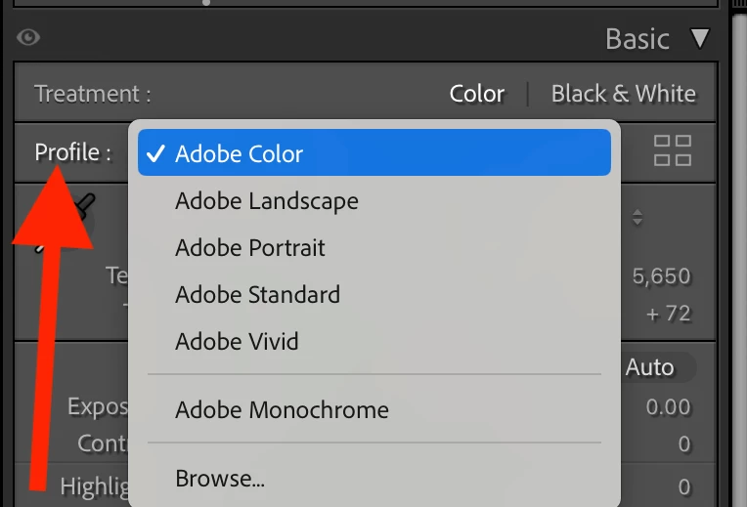This screenshot has height=507, width=747.
Task: Select the Adobe Monochrome profile
Action: [x=282, y=410]
